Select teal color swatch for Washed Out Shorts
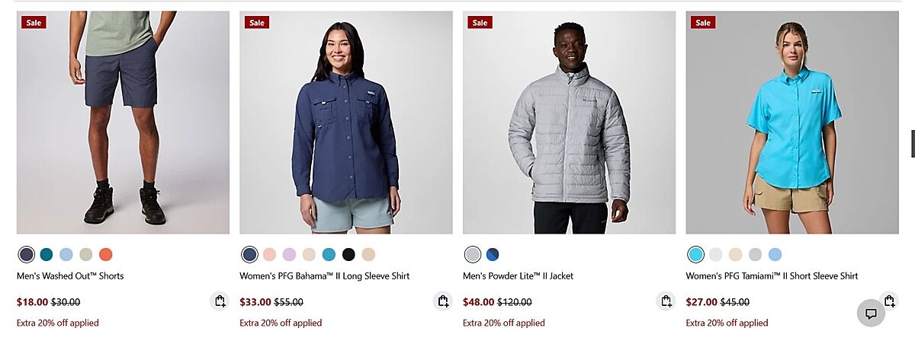915x344 pixels. click(47, 254)
